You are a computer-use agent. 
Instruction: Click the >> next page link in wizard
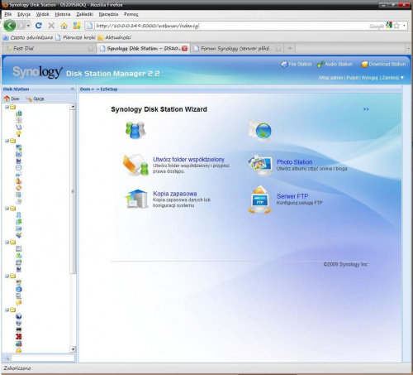click(366, 109)
